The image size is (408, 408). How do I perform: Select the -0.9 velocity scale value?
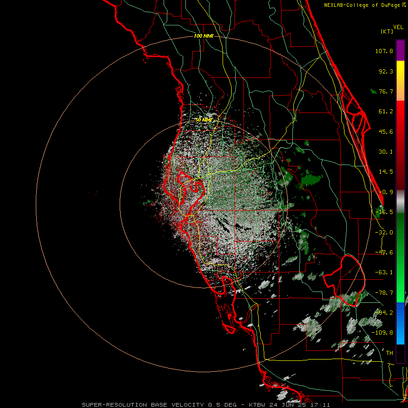pyautogui.click(x=386, y=192)
